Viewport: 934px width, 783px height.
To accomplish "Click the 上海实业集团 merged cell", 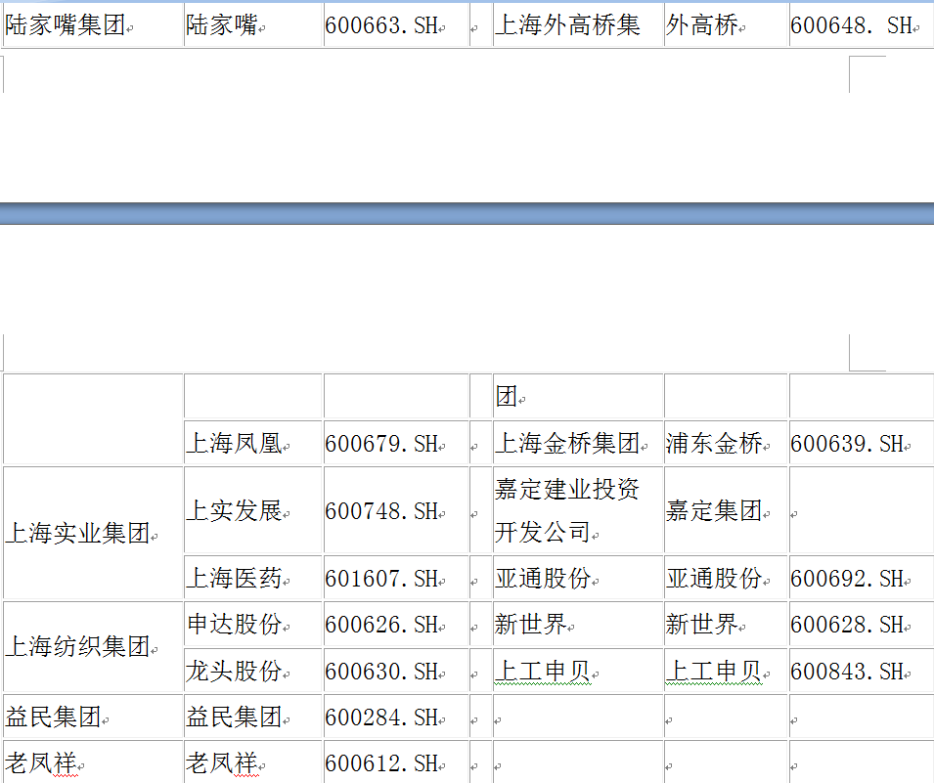I will tap(93, 533).
